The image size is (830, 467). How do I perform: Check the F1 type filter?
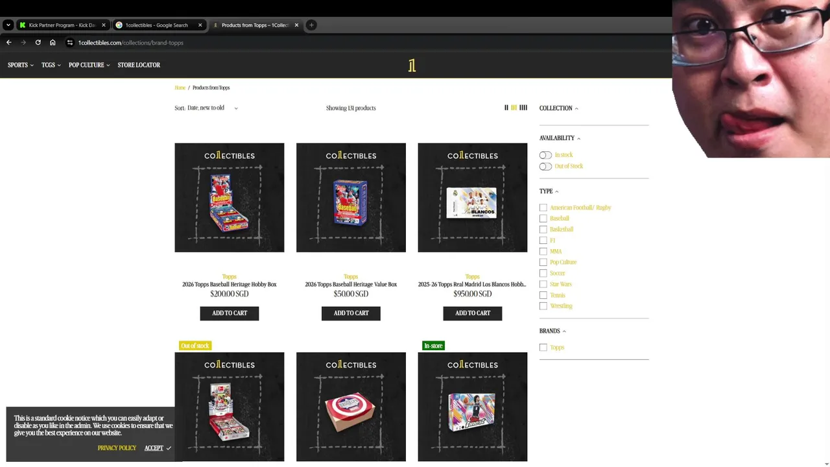[543, 241]
